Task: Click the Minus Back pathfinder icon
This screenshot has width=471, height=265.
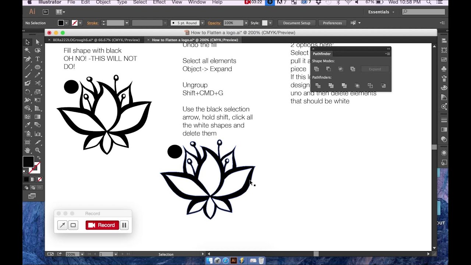Action: 383,85
